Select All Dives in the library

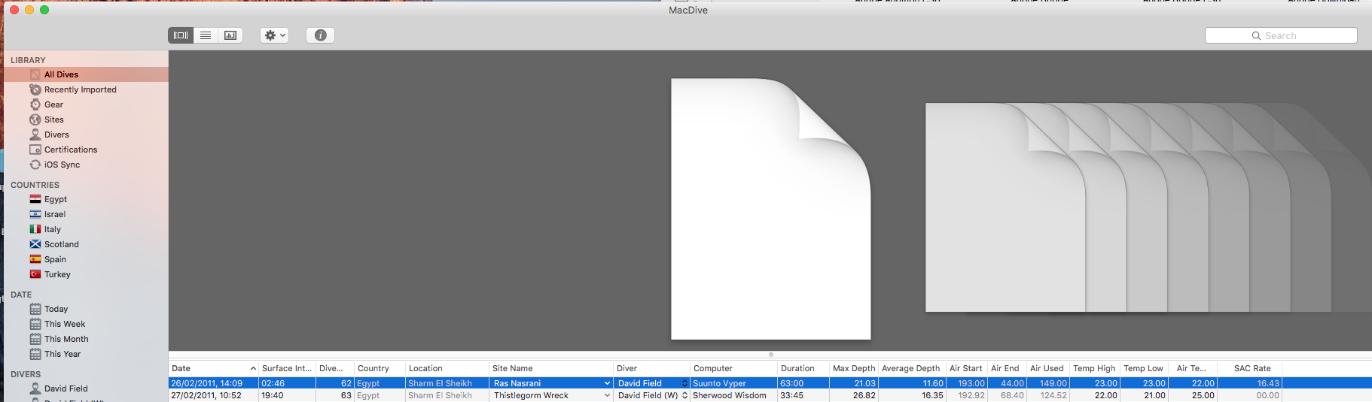[61, 74]
